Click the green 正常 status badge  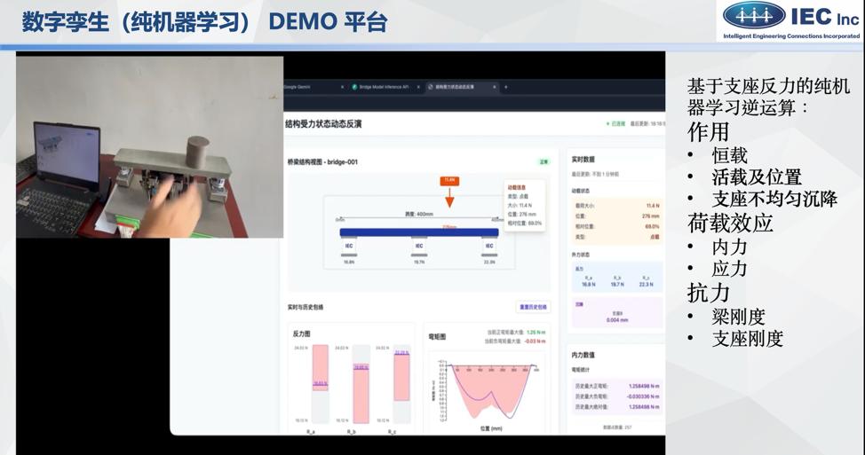tap(544, 162)
